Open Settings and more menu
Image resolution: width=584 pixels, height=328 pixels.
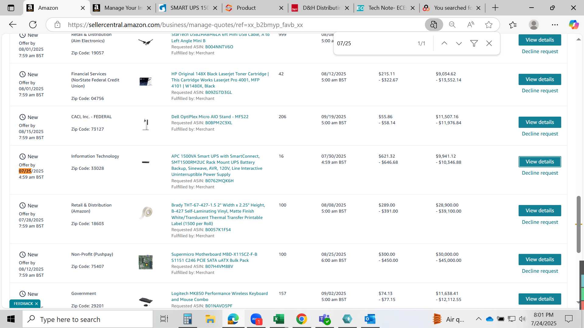[x=555, y=25]
